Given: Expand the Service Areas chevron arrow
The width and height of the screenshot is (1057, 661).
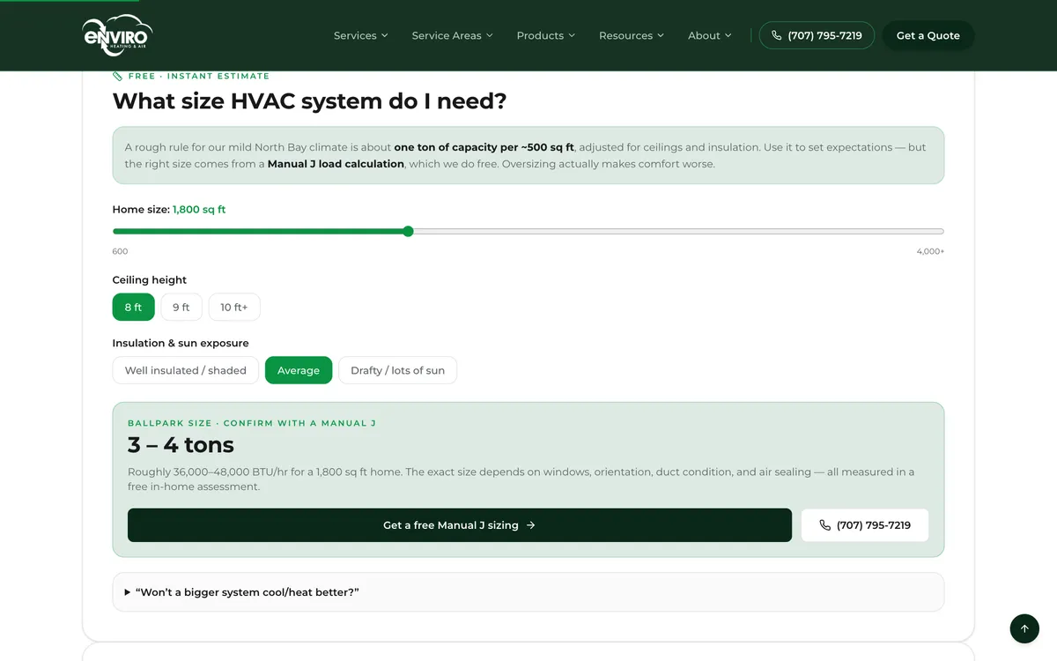Looking at the screenshot, I should tap(489, 35).
